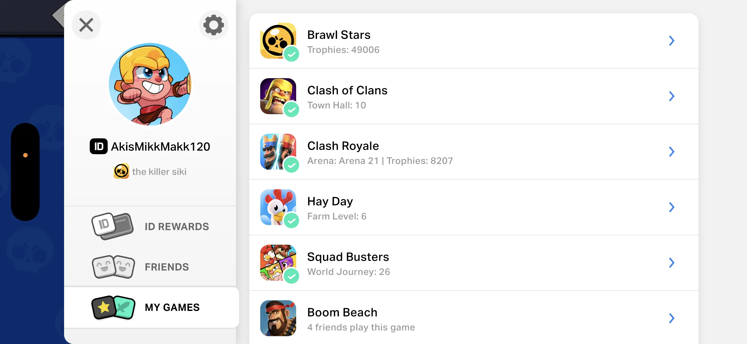Expand Brawl Stars details with chevron
The height and width of the screenshot is (344, 747).
(671, 41)
